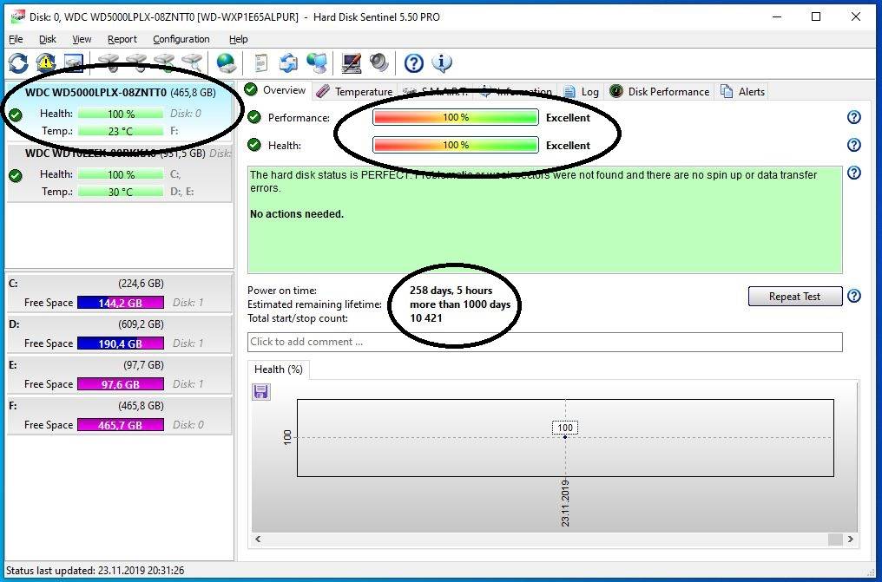Click the Performance 100 % gradient bar
Screen dimensions: 882x582
pyautogui.click(x=456, y=117)
